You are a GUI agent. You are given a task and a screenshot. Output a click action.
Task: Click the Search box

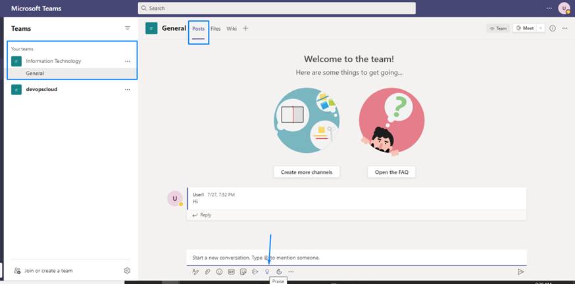coord(277,8)
